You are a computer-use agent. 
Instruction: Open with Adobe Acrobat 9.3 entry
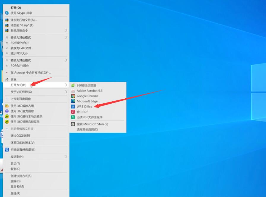[x=90, y=91]
